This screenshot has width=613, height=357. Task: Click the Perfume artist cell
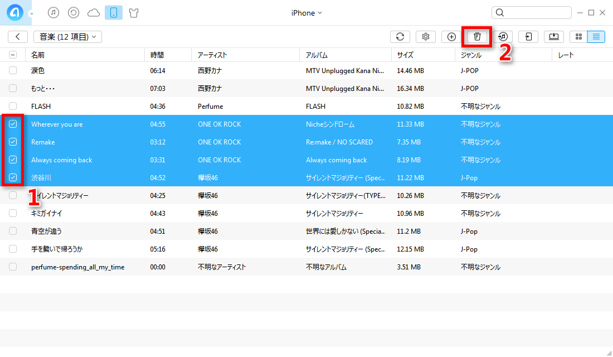(210, 107)
